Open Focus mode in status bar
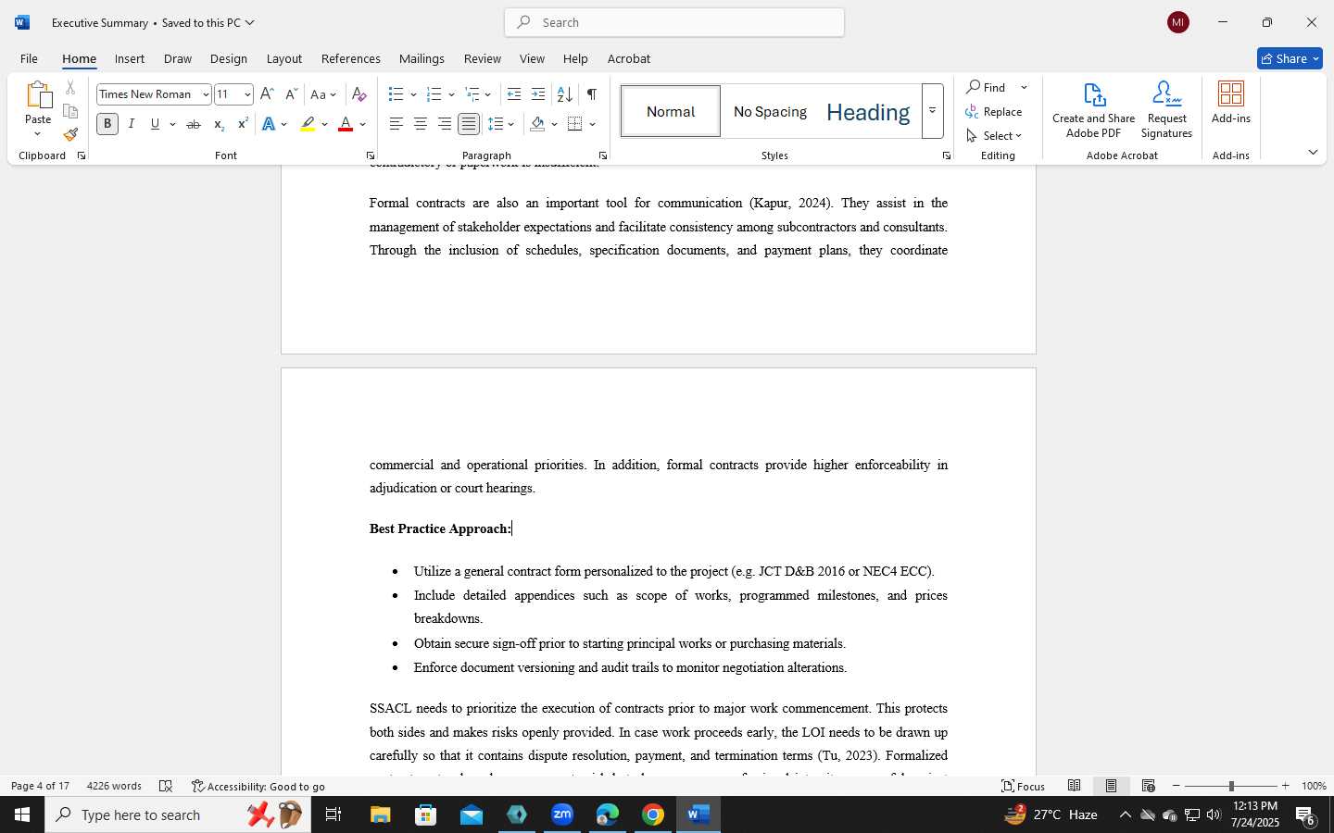This screenshot has height=833, width=1334. pyautogui.click(x=1023, y=786)
